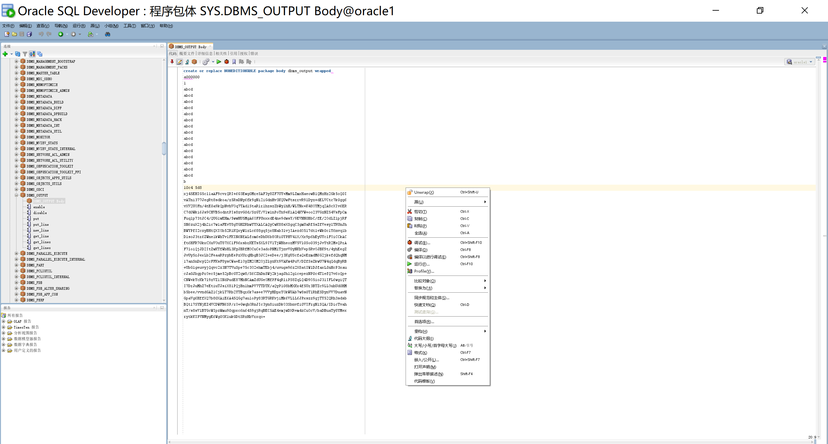Click the green Back navigation arrow icon

tap(60, 34)
